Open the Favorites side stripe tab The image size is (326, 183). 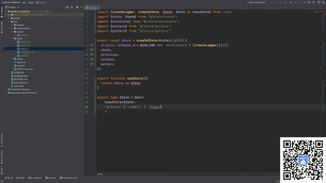2,157
